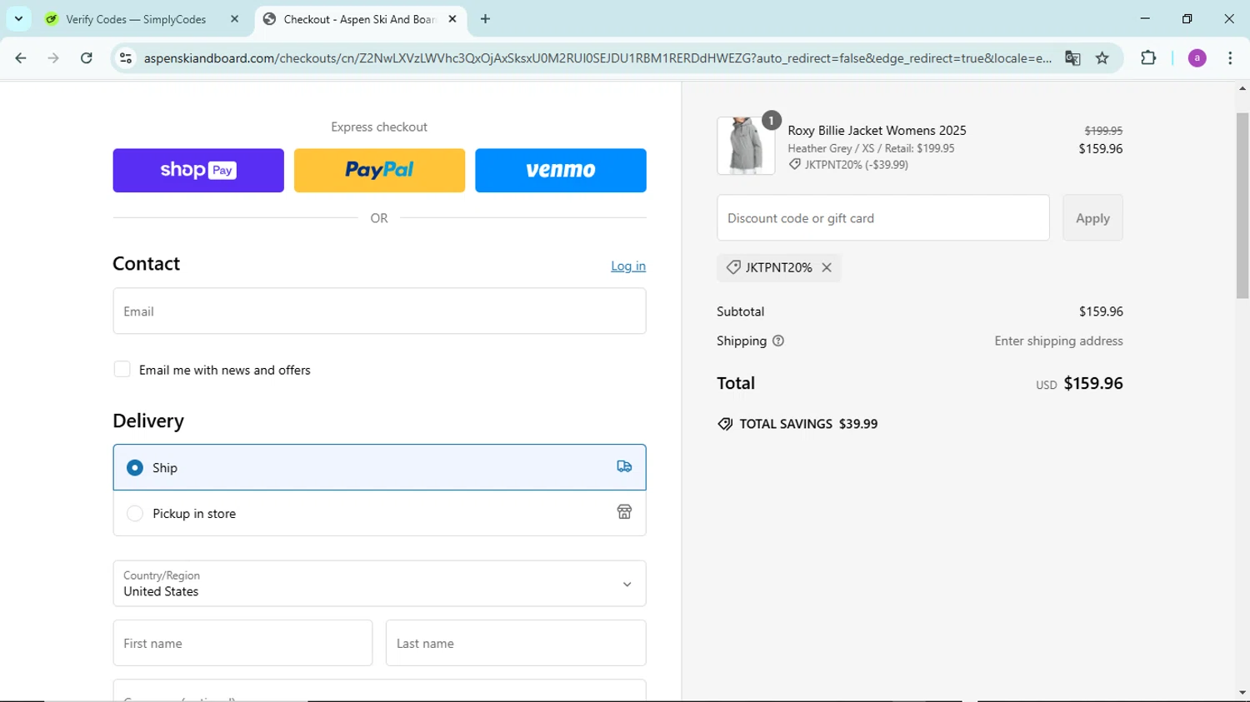1250x702 pixels.
Task: Open the Chrome profile avatar
Action: [x=1197, y=58]
